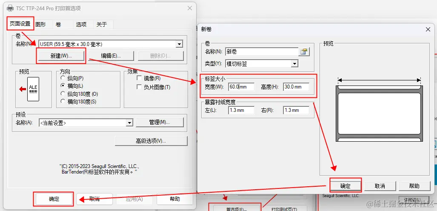Screen dimensions: 437x211
Task: Close the TSC TTP-244 Pro preferences window
Action: coord(190,8)
